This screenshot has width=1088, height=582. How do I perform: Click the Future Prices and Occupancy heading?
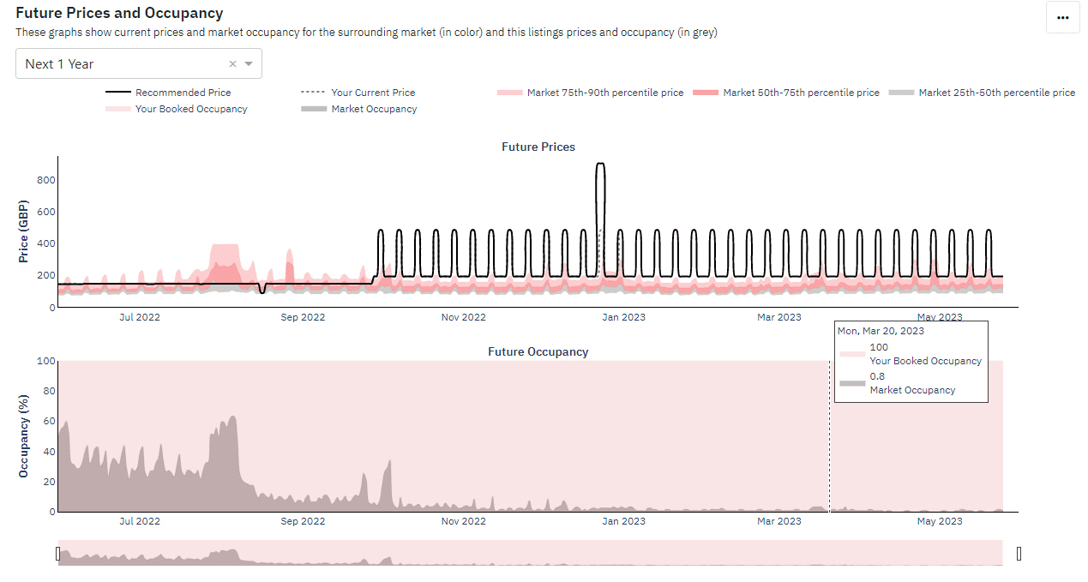click(117, 13)
